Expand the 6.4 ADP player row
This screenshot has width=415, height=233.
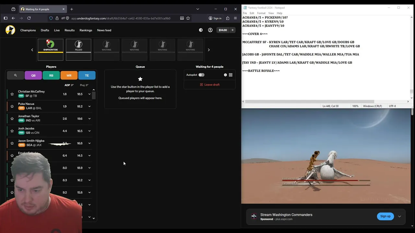[x=89, y=156]
